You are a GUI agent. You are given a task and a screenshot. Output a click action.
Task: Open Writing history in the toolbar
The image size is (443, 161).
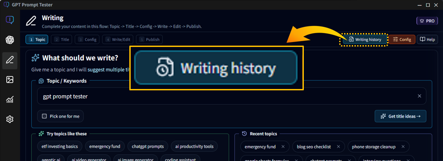[x=364, y=39]
